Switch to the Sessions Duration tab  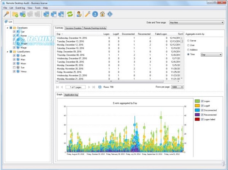[74, 28]
